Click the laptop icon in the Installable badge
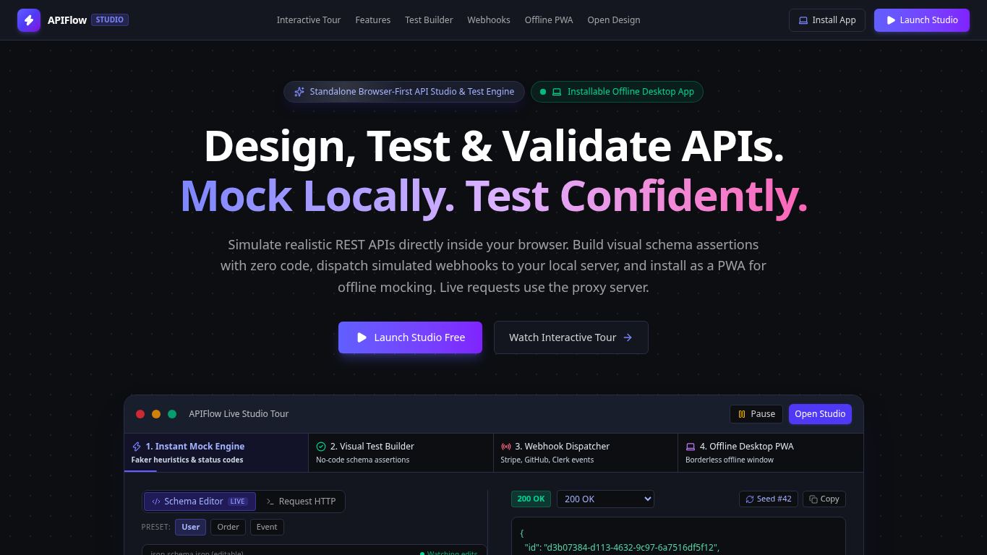The image size is (987, 555). (x=557, y=92)
